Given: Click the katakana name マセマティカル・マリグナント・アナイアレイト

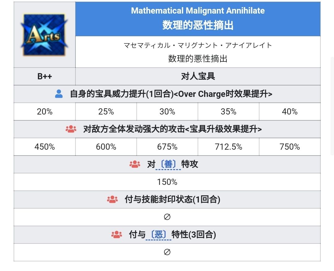Looking at the screenshot, I should point(198,45).
